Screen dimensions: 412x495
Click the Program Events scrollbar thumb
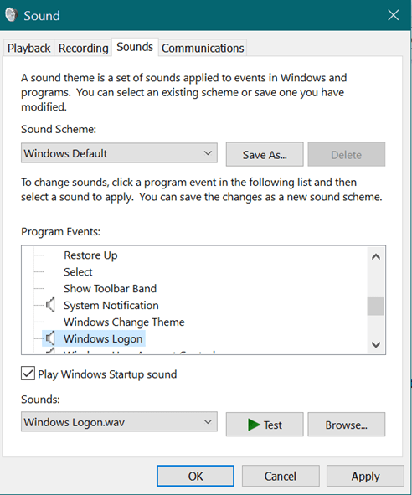point(376,306)
